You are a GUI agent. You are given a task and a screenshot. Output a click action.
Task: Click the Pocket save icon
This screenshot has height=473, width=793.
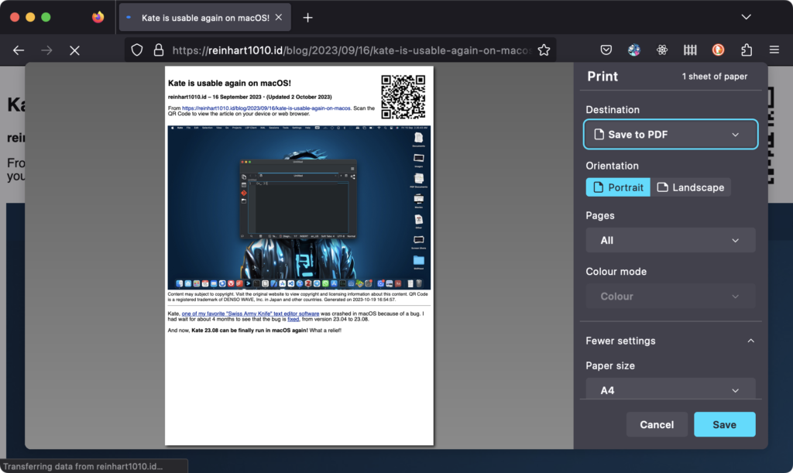pyautogui.click(x=606, y=50)
